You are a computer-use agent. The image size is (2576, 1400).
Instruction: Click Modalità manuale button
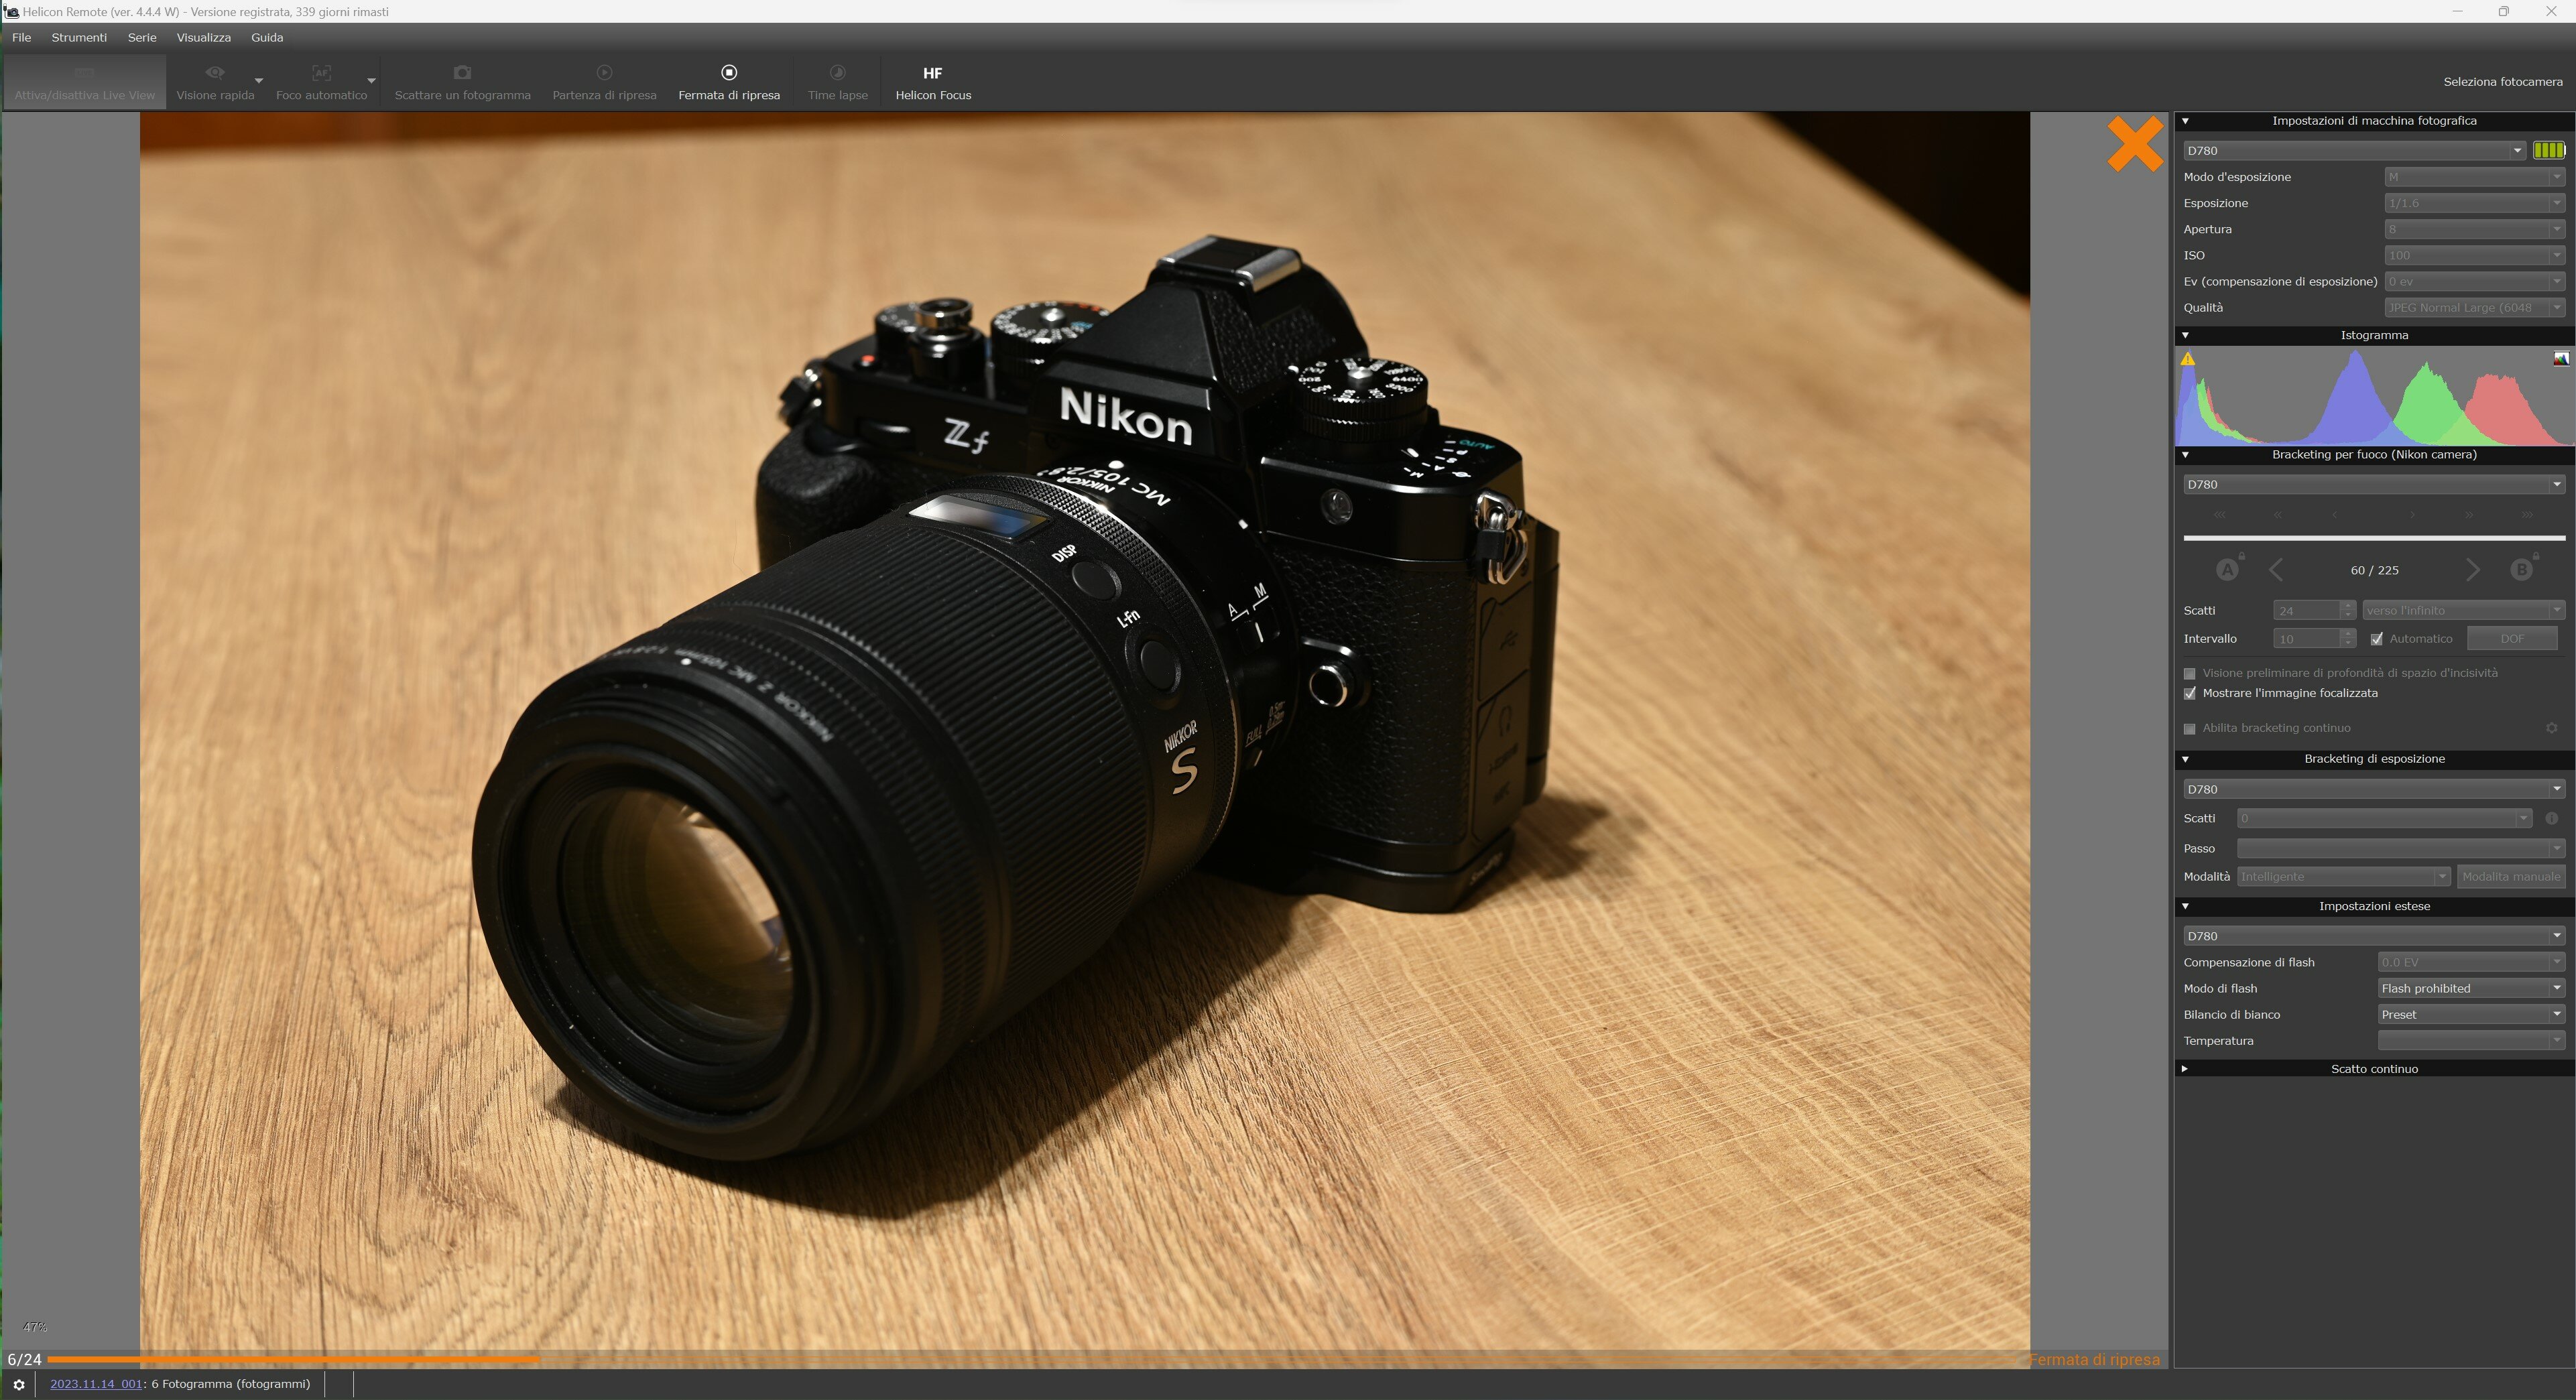pos(2511,877)
